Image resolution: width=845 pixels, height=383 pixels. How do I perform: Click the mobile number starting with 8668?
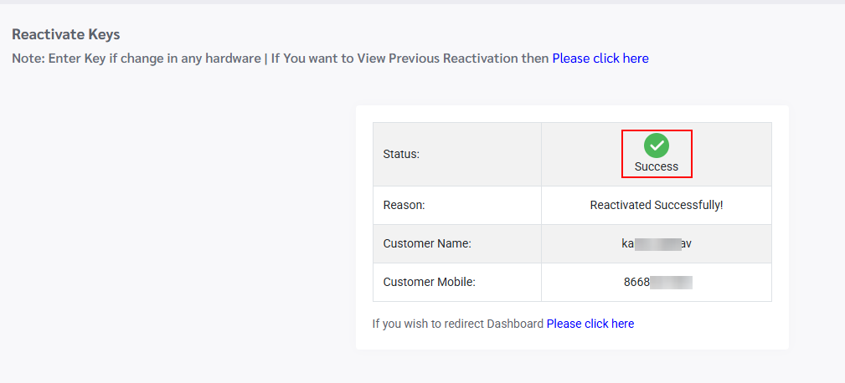click(x=657, y=282)
